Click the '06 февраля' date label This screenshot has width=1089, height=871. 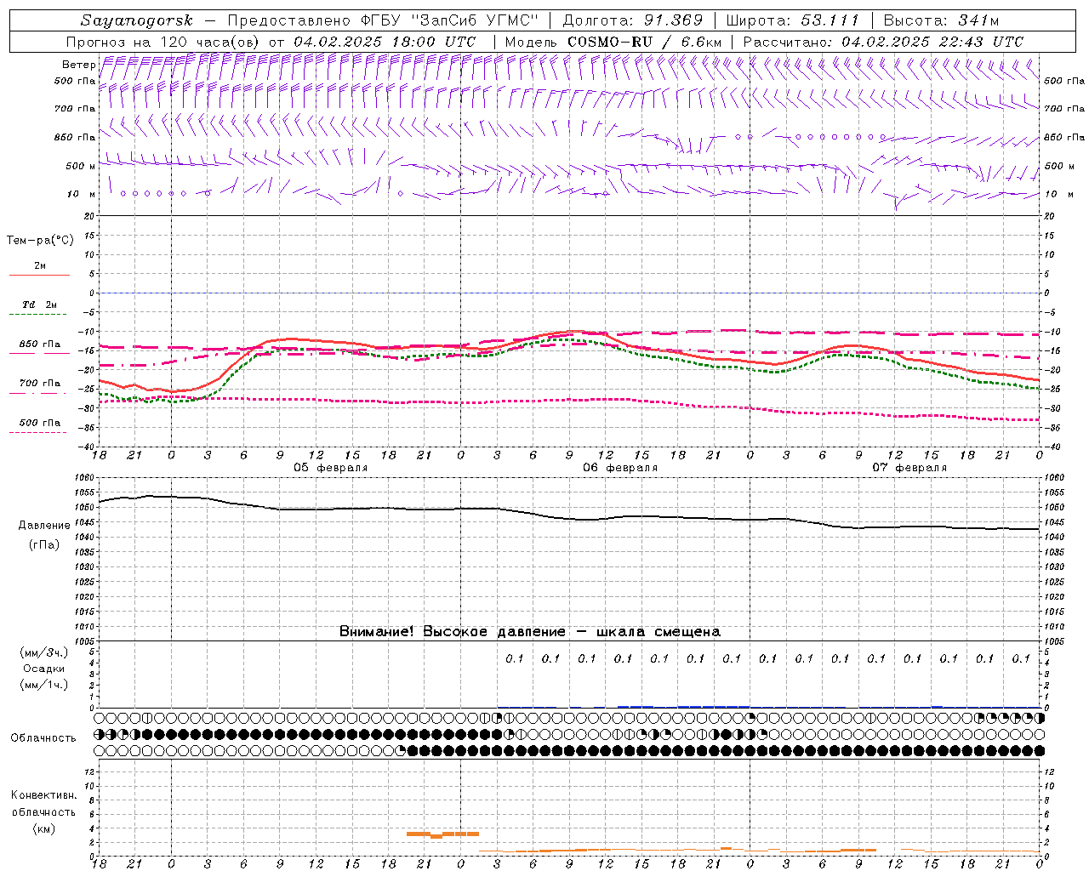click(x=620, y=468)
